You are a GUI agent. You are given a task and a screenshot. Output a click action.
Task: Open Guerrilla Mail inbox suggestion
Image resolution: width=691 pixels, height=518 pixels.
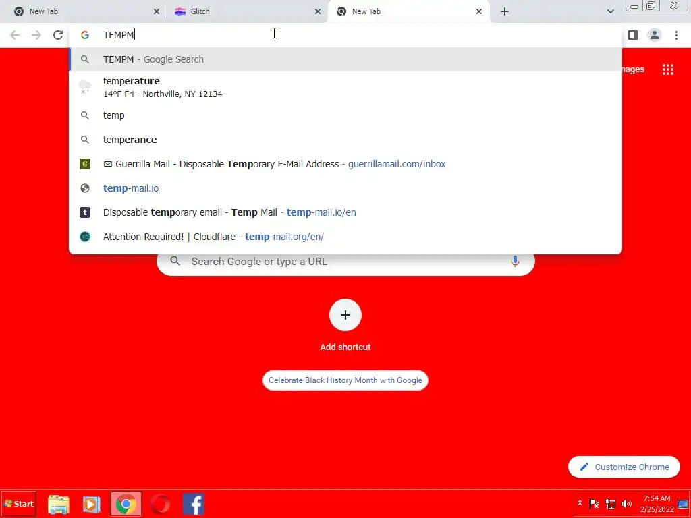click(x=345, y=164)
